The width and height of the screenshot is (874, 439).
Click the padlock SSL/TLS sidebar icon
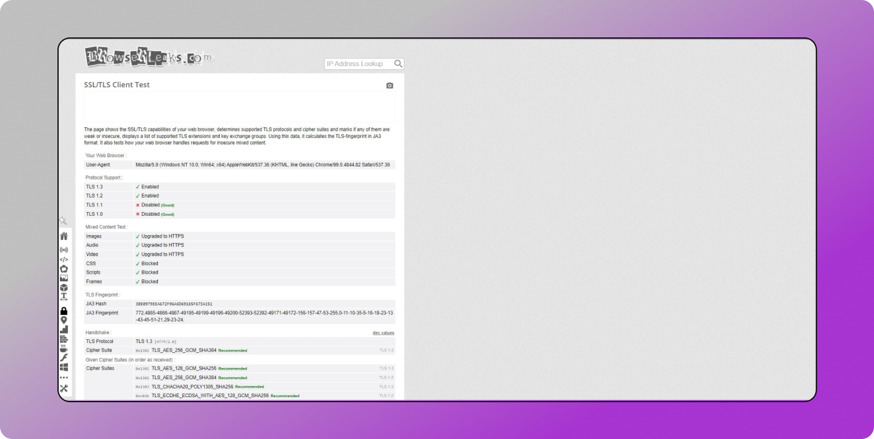click(64, 311)
